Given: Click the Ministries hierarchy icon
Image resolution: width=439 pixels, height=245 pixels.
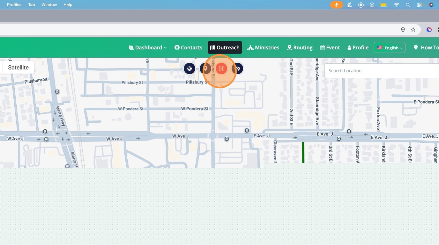Looking at the screenshot, I should tap(250, 47).
